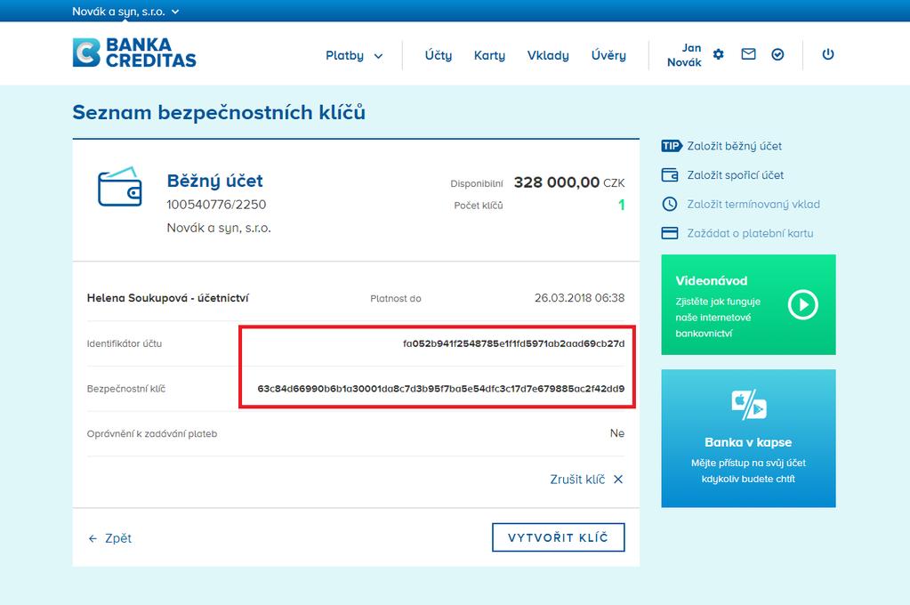Open the Účty menu item
This screenshot has width=910, height=605.
[x=439, y=55]
